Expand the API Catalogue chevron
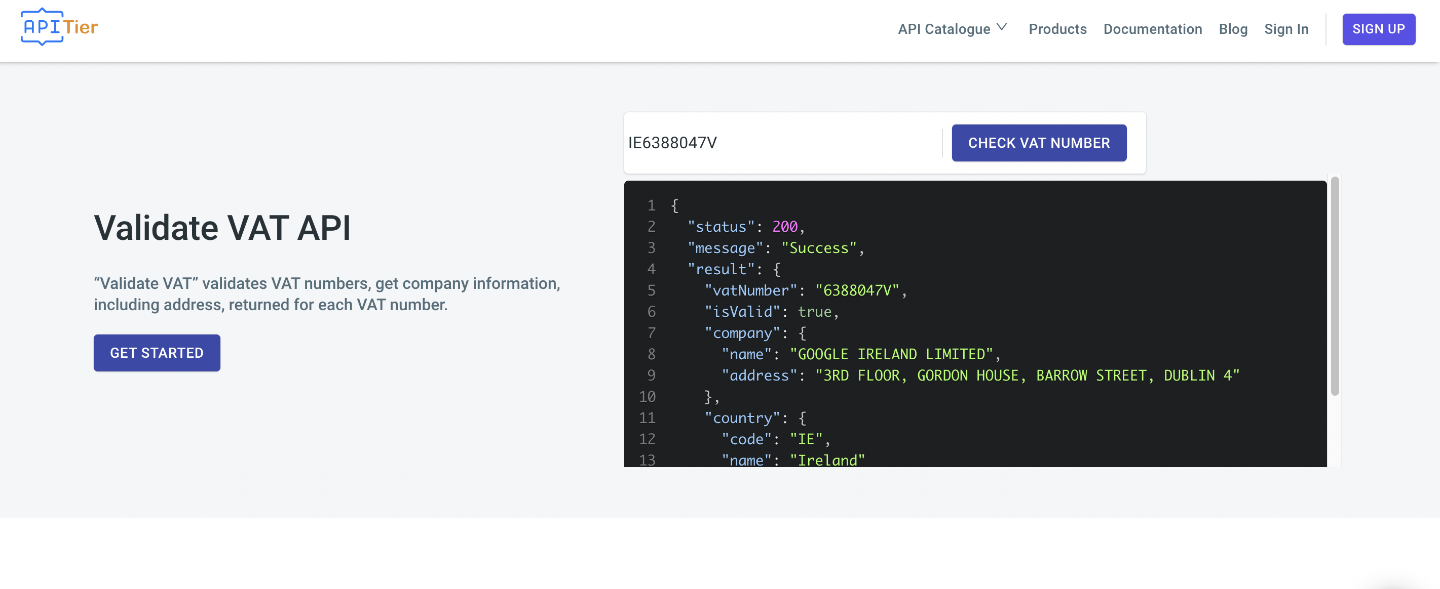The image size is (1440, 589). (1001, 27)
